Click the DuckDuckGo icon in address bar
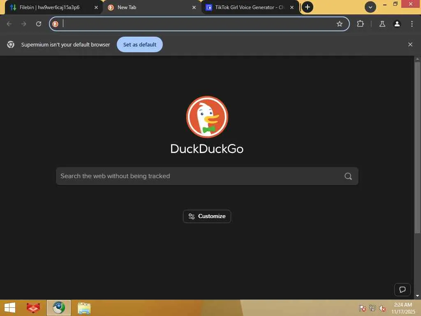 (56, 24)
